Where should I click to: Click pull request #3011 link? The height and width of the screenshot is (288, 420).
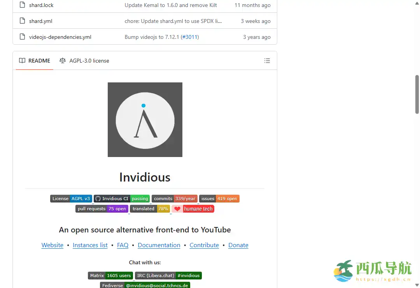pyautogui.click(x=190, y=37)
